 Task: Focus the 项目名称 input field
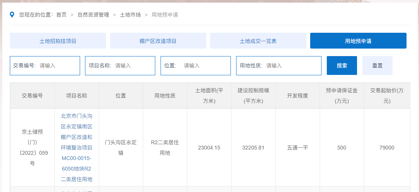120,66
